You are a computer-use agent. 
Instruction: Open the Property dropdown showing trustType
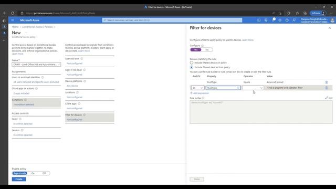(x=223, y=88)
